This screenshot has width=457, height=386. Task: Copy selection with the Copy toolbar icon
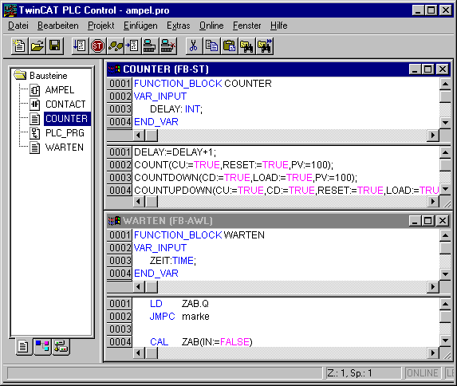point(211,46)
